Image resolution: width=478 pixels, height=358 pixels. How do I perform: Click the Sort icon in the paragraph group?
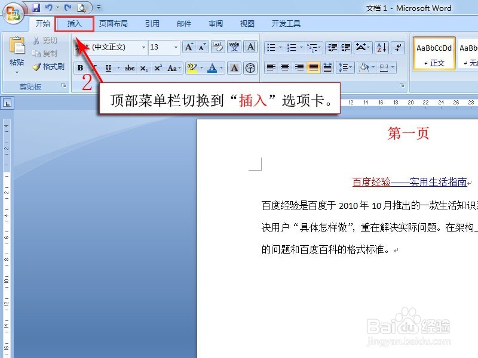pyautogui.click(x=381, y=47)
